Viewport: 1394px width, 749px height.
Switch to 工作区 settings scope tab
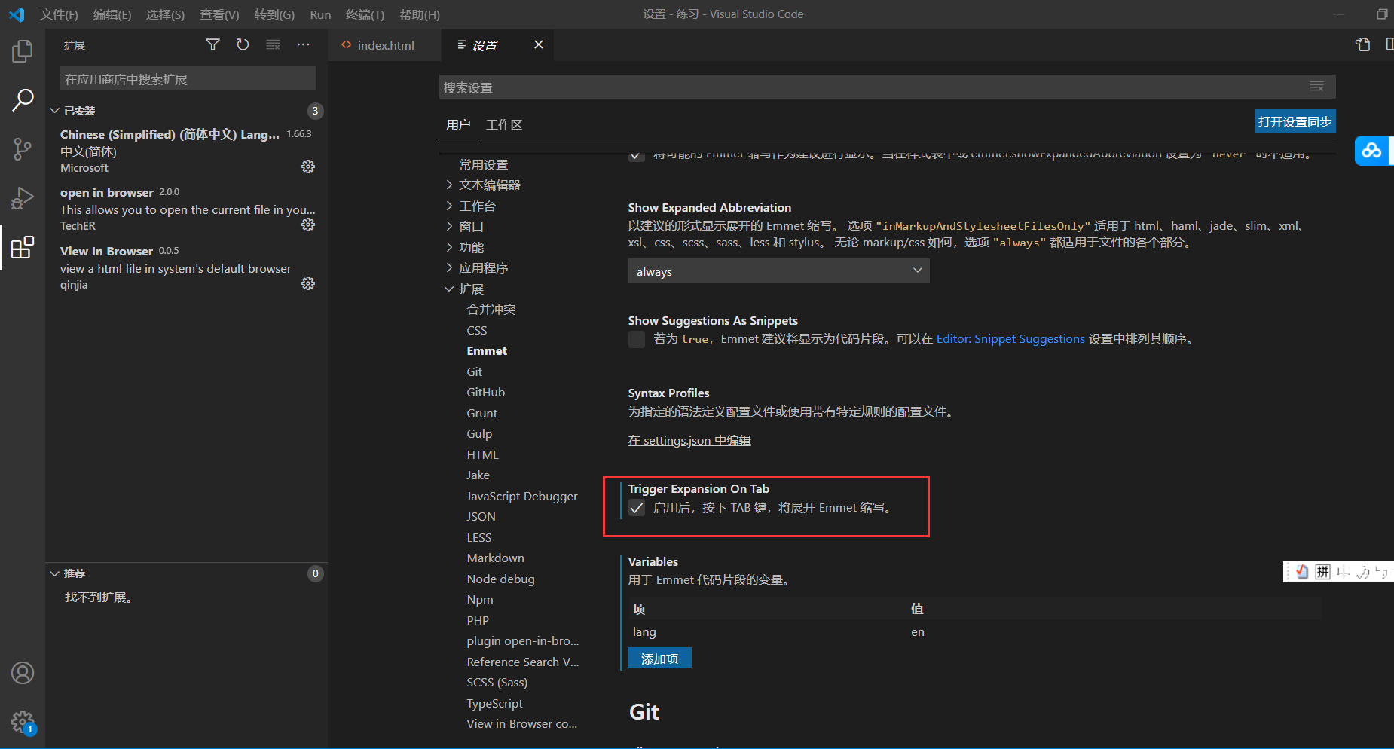pyautogui.click(x=504, y=124)
